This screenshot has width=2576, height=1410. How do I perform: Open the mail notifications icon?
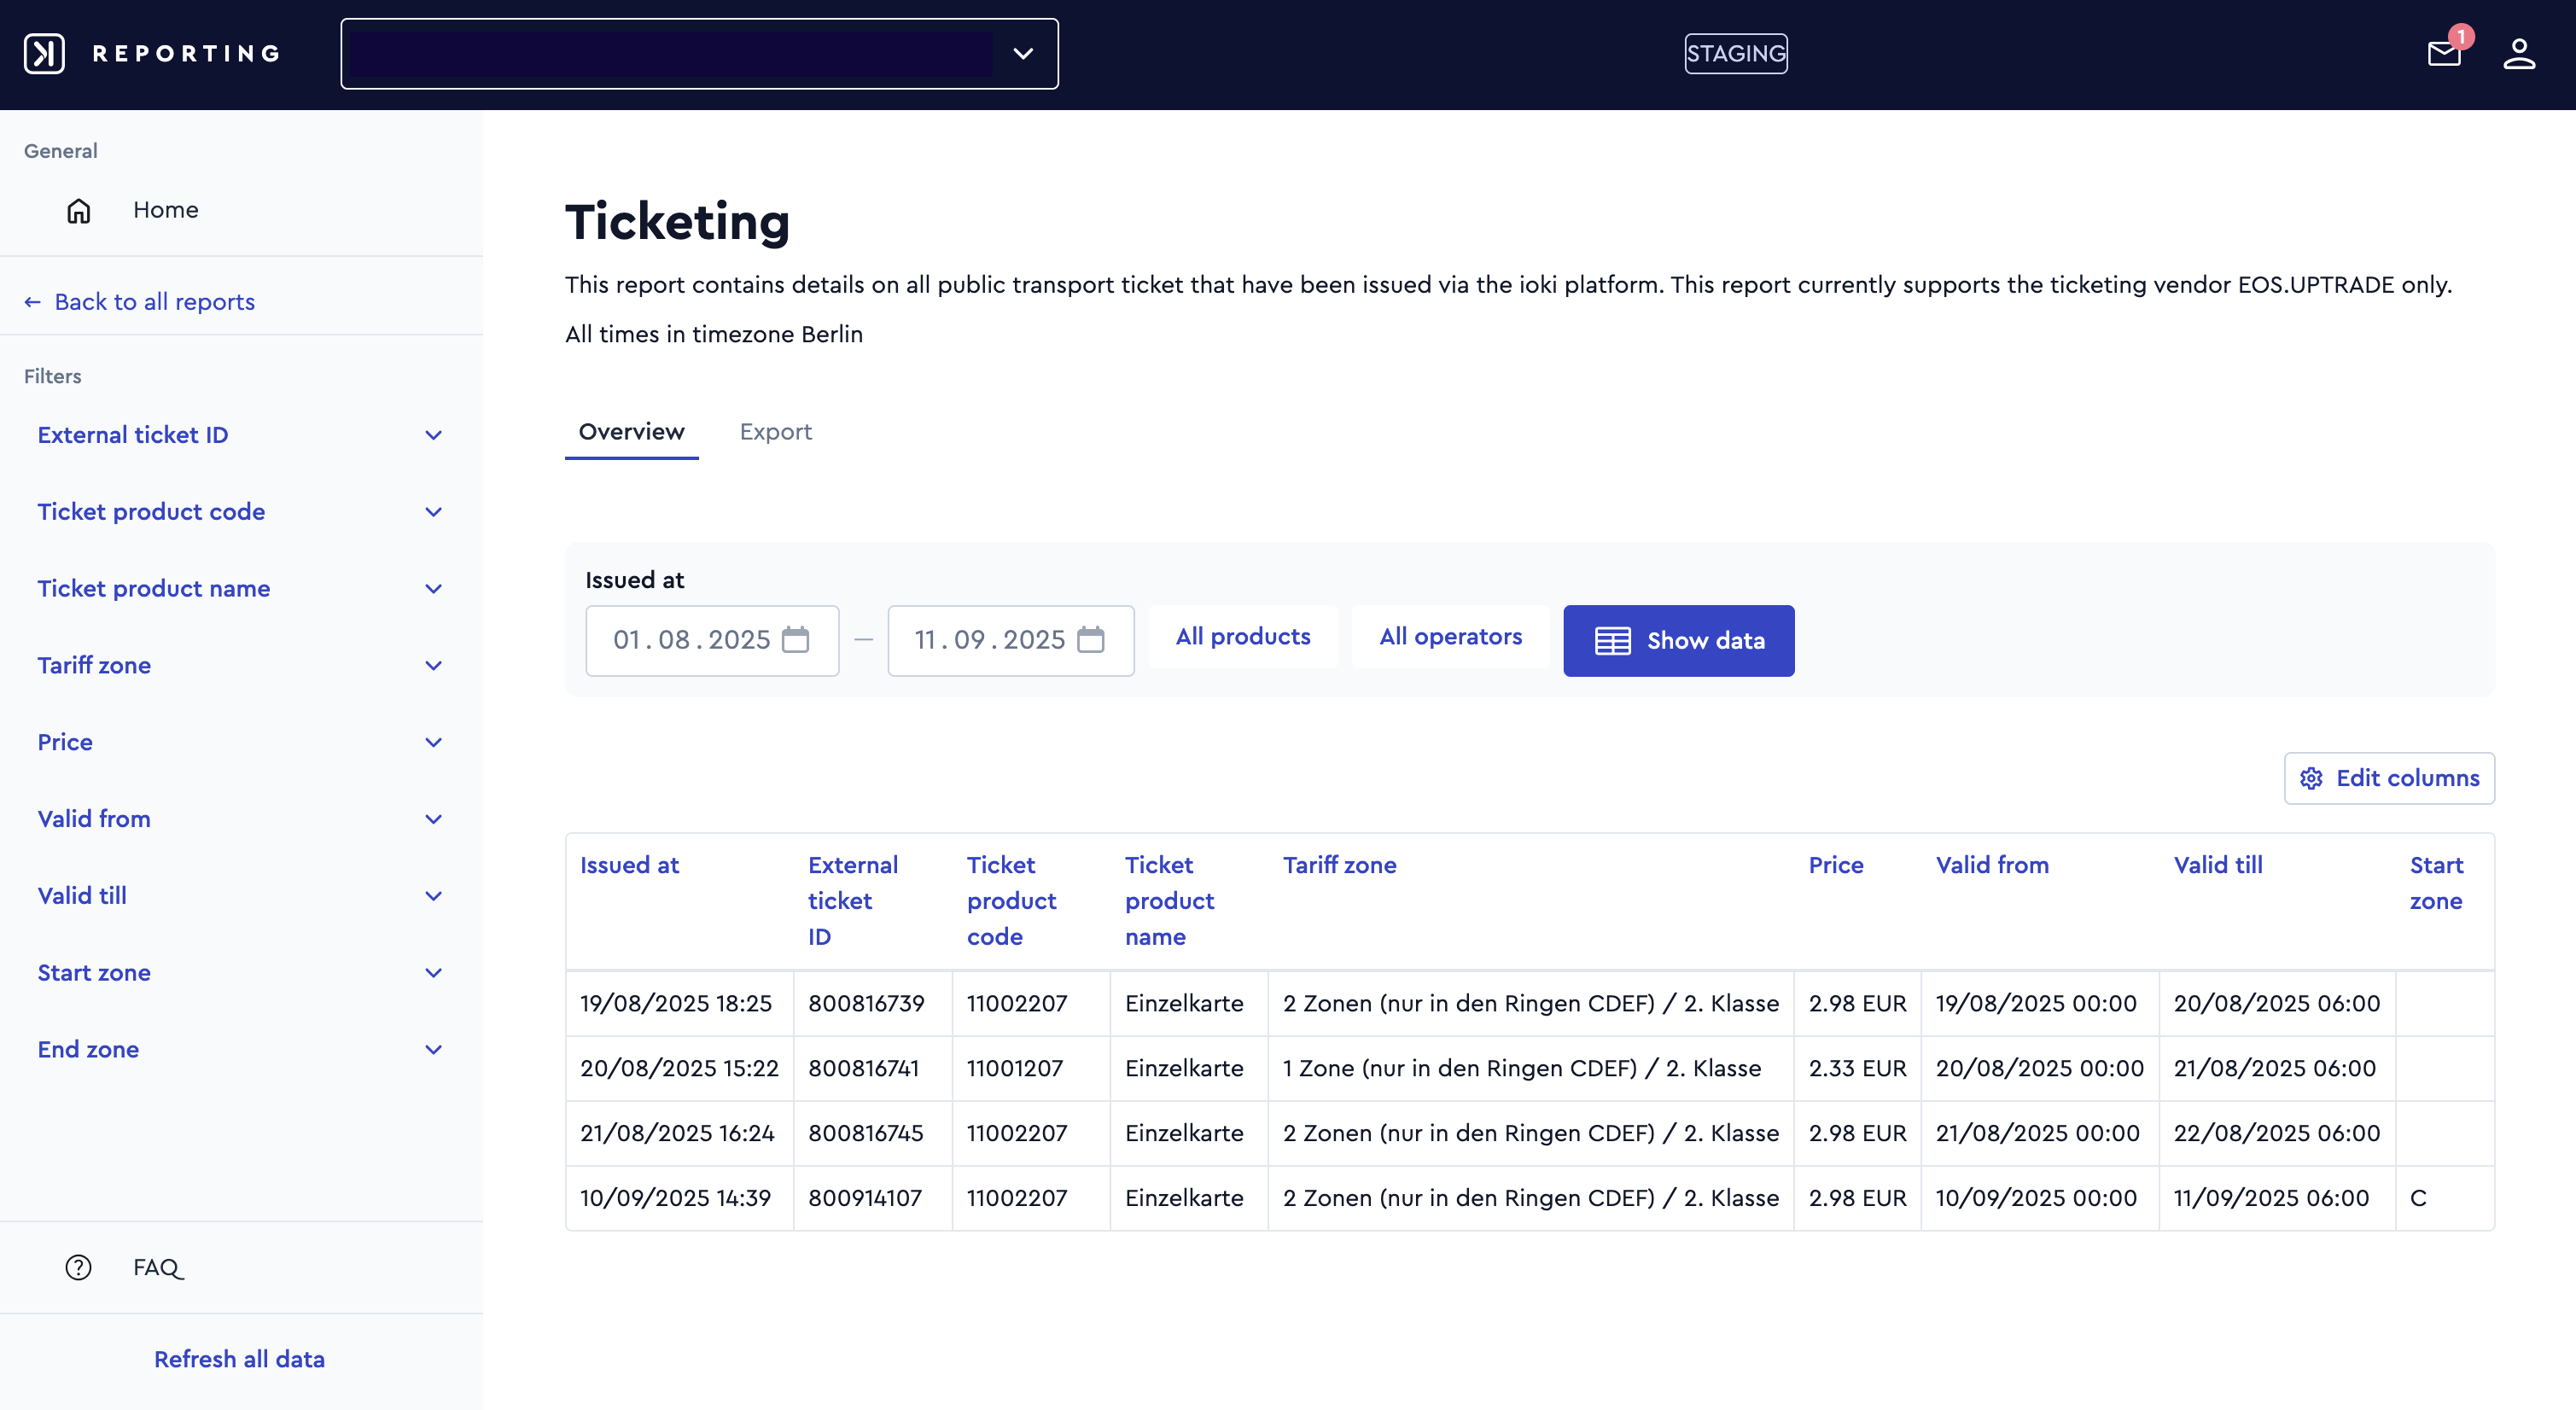[x=2443, y=53]
